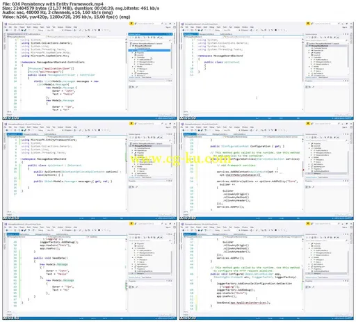This screenshot has height=322, width=356.
Task: Click file name header '036 Persistency with Entity Framework.mp4'
Action: pos(57,4)
